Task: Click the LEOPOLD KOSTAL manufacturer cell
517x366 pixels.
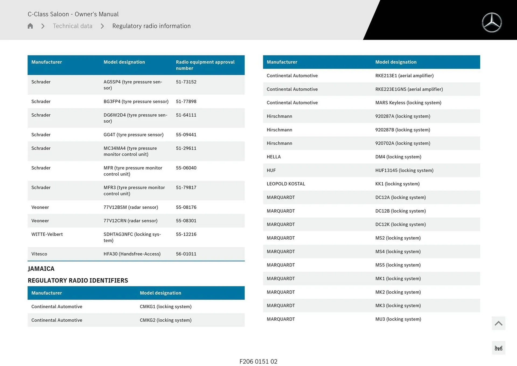Action: click(286, 184)
